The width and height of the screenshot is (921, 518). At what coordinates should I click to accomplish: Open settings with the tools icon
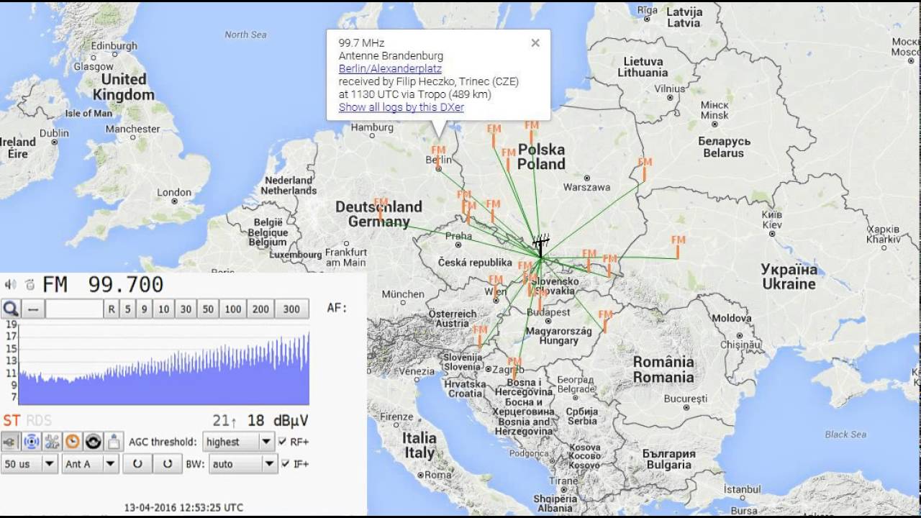point(52,442)
